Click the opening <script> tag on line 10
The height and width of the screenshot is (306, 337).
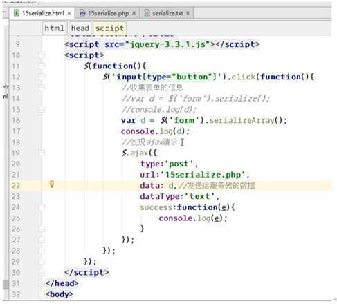tap(84, 55)
